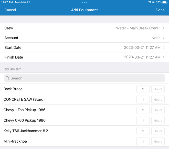Click Hours field for CONCRETE SAW
The height and width of the screenshot is (149, 169).
(x=158, y=100)
